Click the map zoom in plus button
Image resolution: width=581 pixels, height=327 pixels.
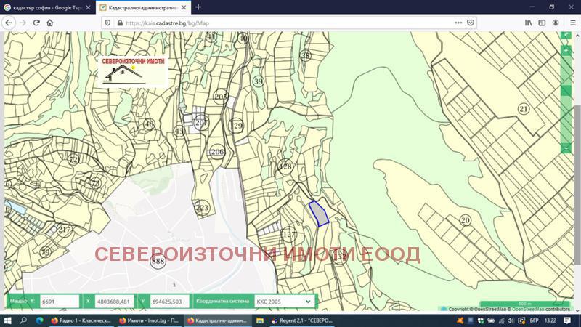566,51
